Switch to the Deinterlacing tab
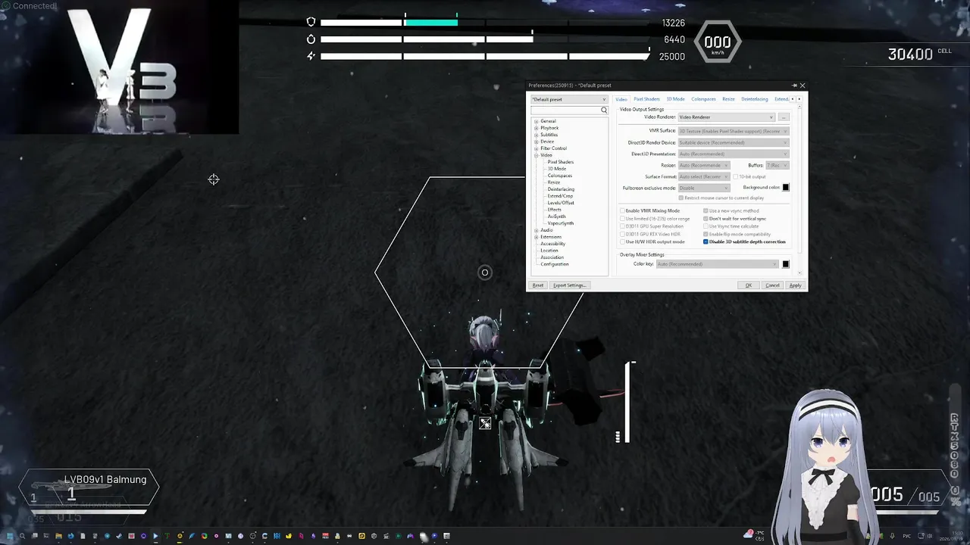The height and width of the screenshot is (545, 970). 755,99
